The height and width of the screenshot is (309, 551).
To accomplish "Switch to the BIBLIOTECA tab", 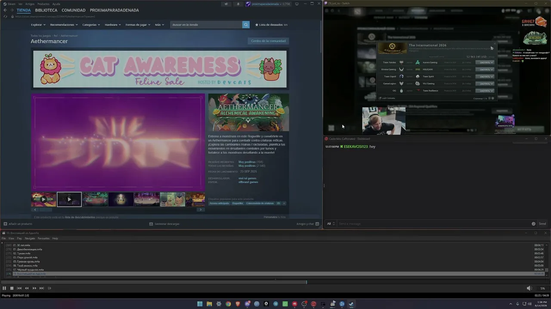I will 46,10.
